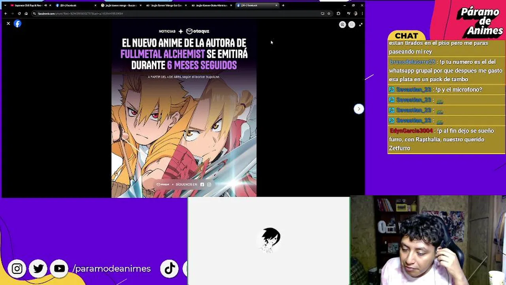The width and height of the screenshot is (506, 285).
Task: Zoom in on the photo
Action: click(342, 25)
